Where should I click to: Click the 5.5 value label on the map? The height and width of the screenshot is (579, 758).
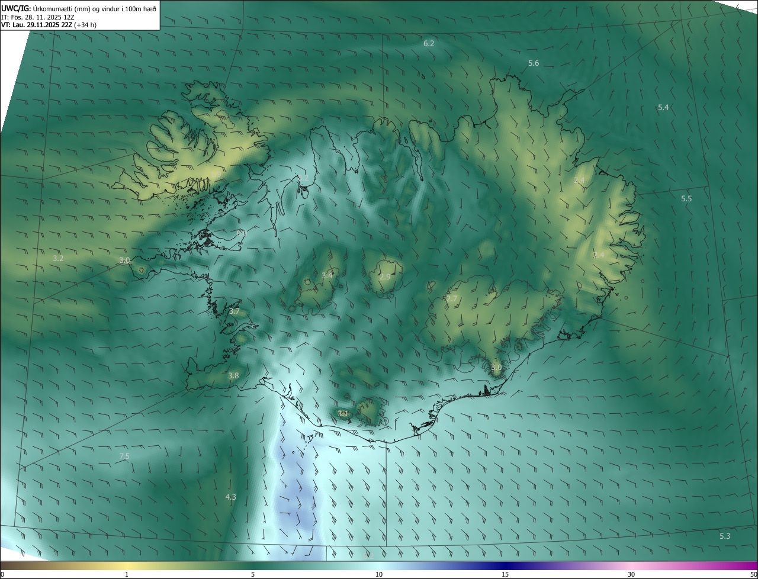tap(686, 199)
